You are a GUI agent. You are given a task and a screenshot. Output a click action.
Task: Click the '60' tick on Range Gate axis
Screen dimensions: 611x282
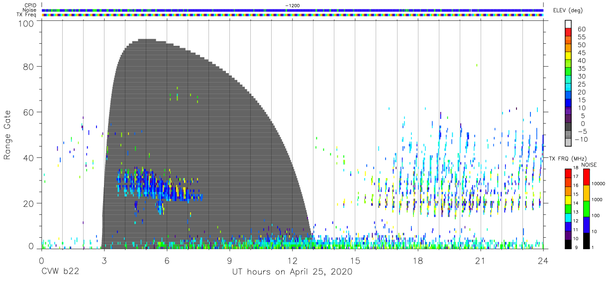click(x=29, y=112)
